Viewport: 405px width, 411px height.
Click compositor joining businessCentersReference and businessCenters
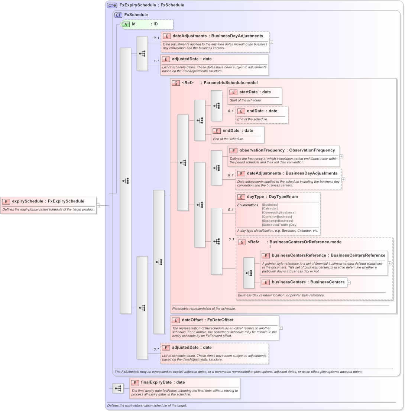click(249, 273)
